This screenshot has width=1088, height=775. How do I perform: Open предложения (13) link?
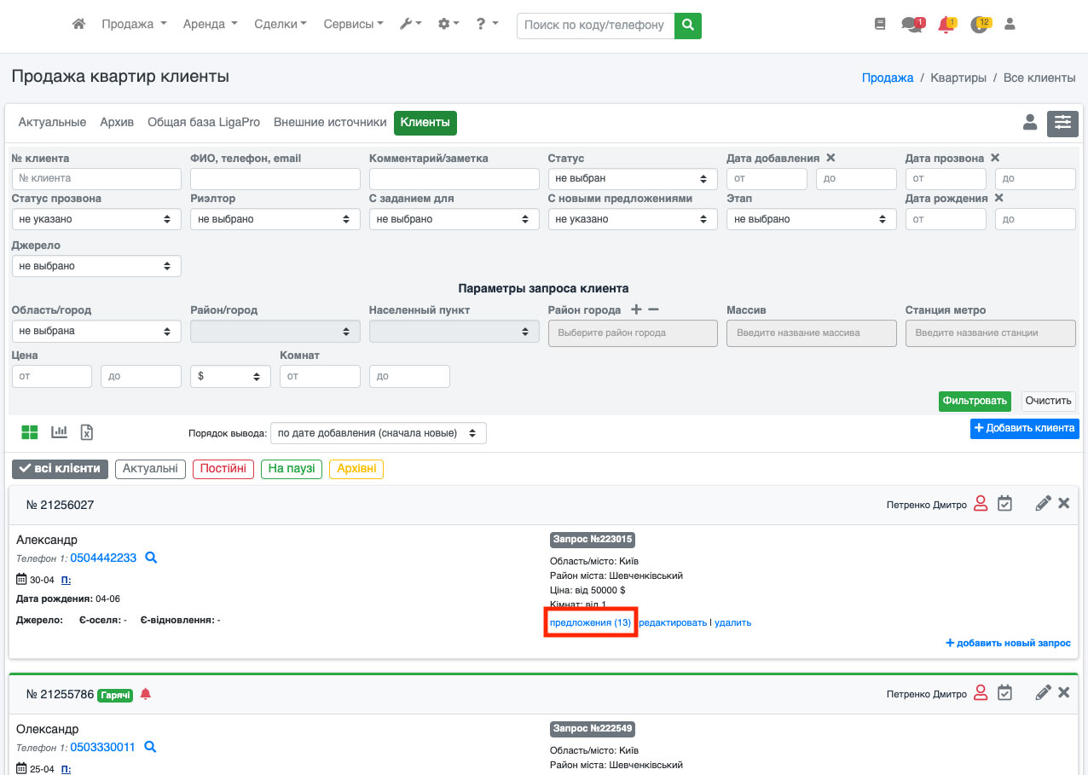[590, 623]
